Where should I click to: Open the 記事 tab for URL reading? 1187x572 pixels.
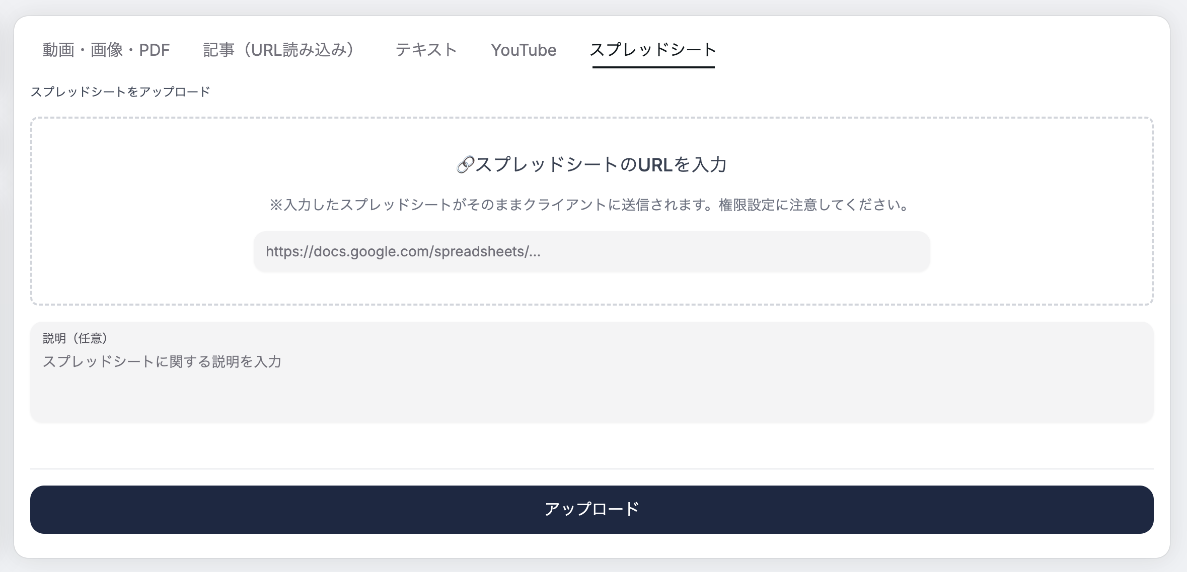point(279,50)
